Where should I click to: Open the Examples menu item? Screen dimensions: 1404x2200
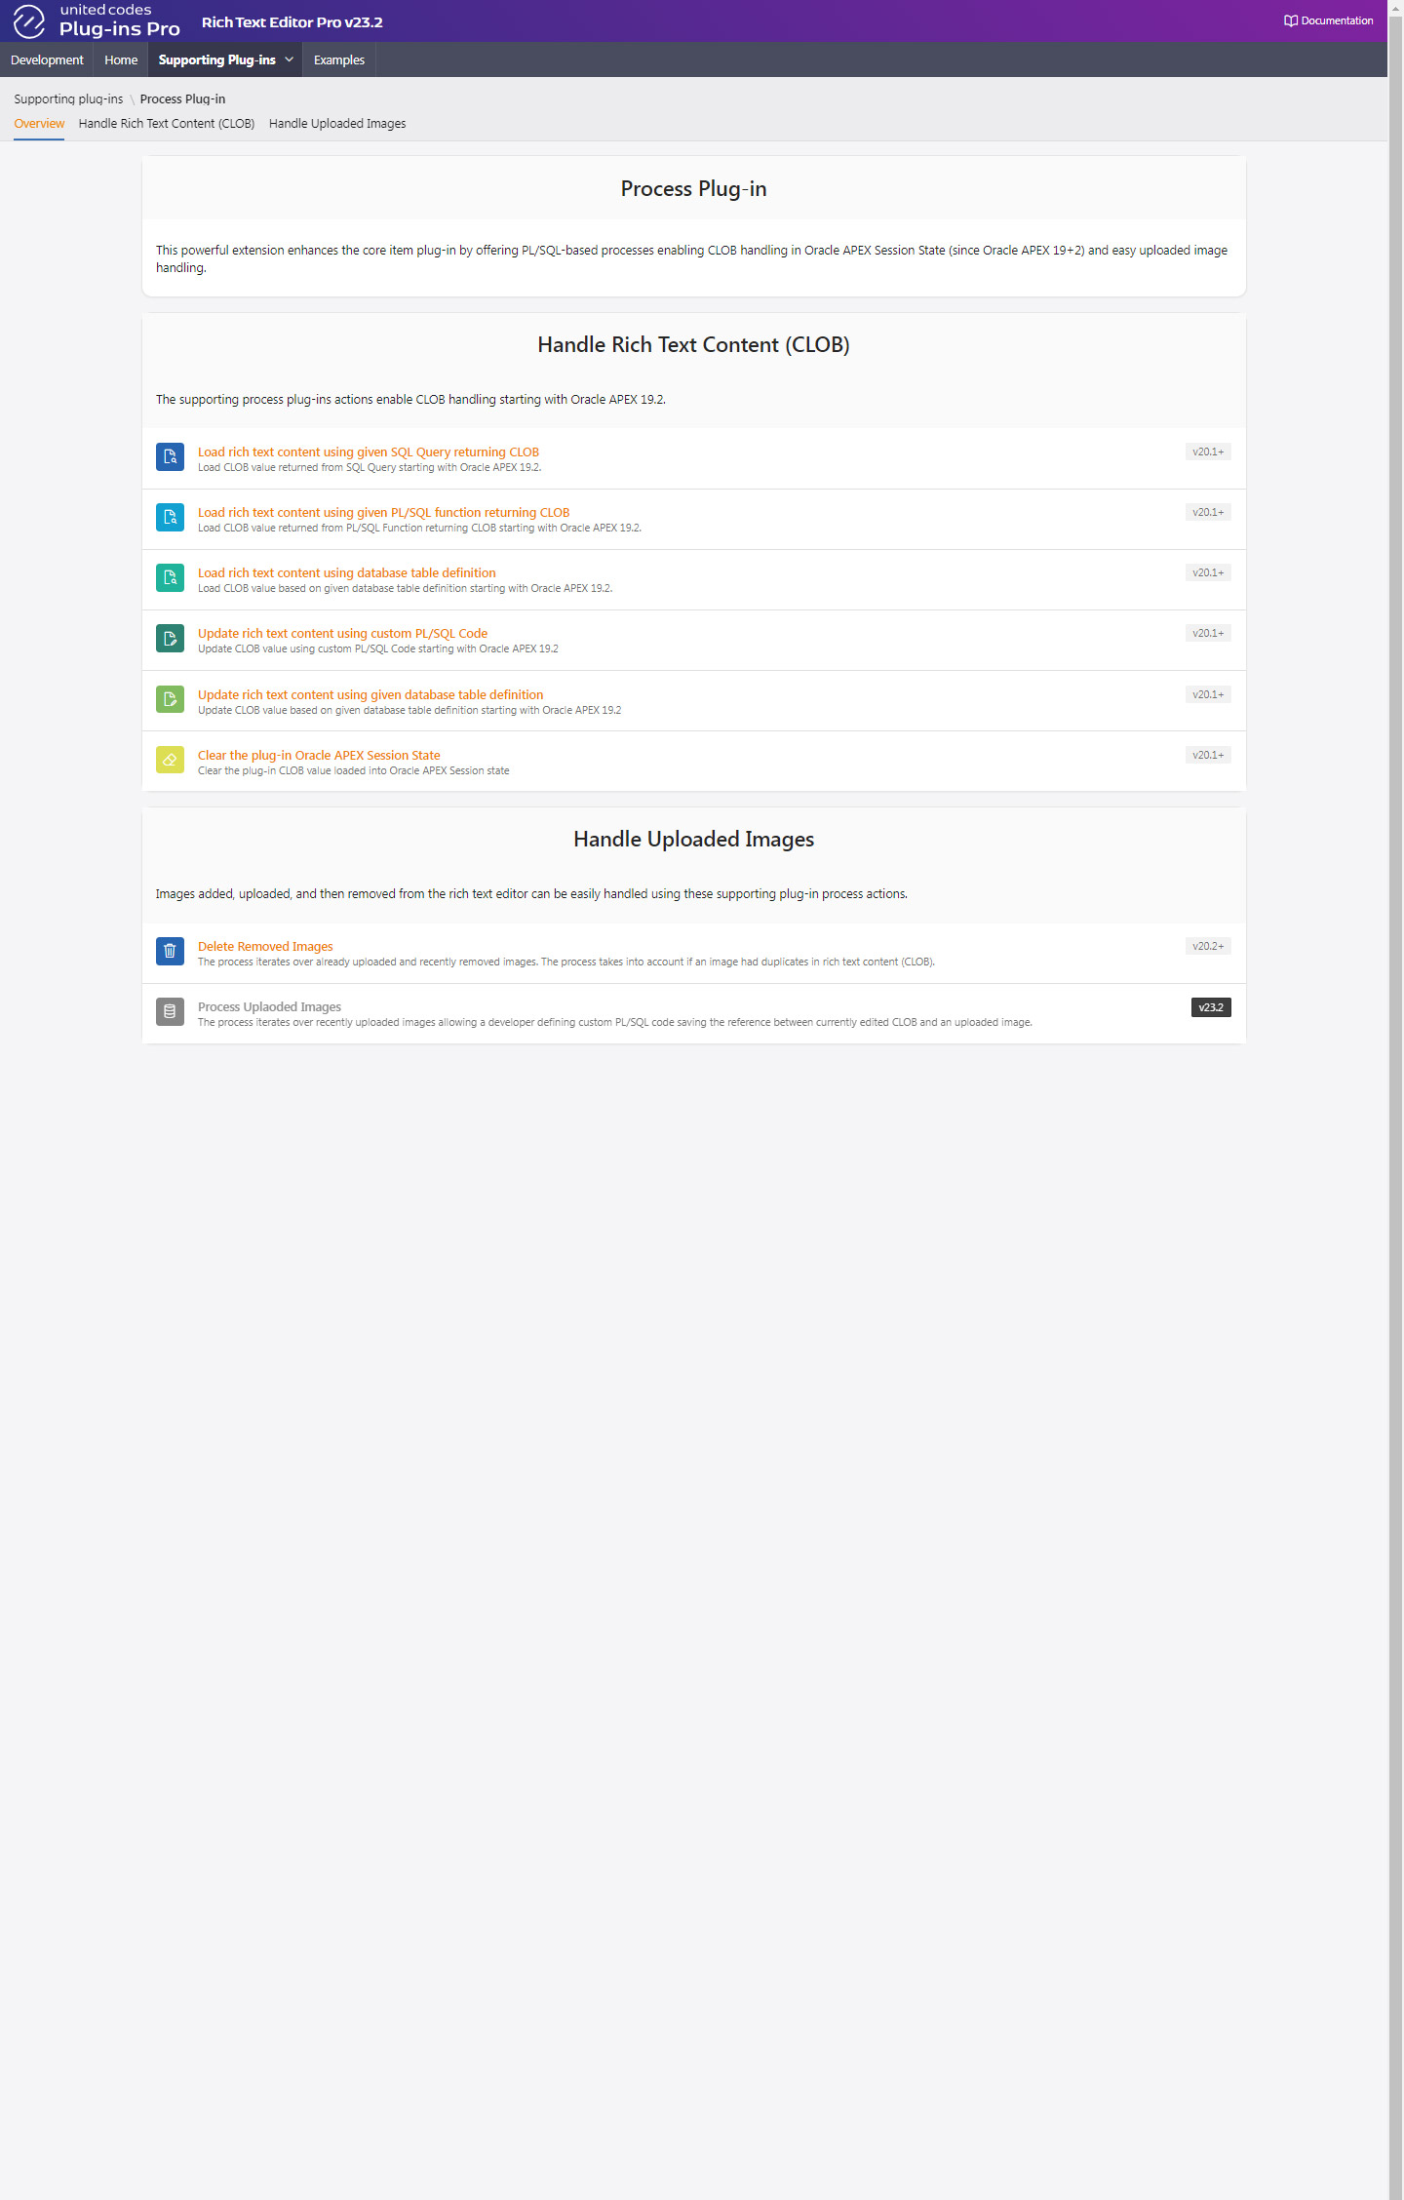(x=339, y=59)
